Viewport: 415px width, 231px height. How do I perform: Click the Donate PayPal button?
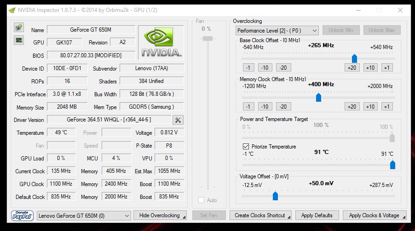(x=22, y=215)
